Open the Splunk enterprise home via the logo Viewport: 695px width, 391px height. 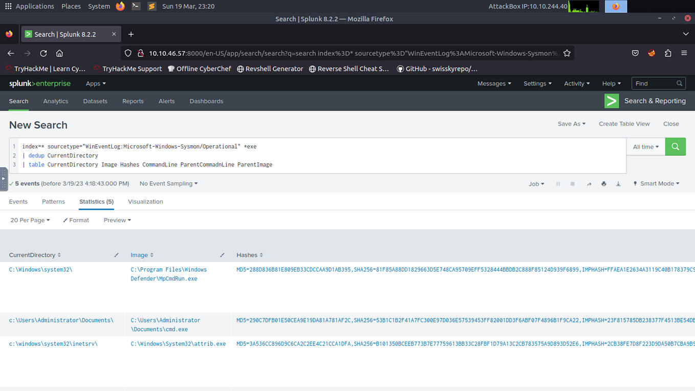click(39, 83)
